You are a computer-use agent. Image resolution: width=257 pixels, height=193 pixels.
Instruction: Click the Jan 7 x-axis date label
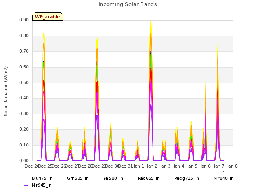[219, 166]
